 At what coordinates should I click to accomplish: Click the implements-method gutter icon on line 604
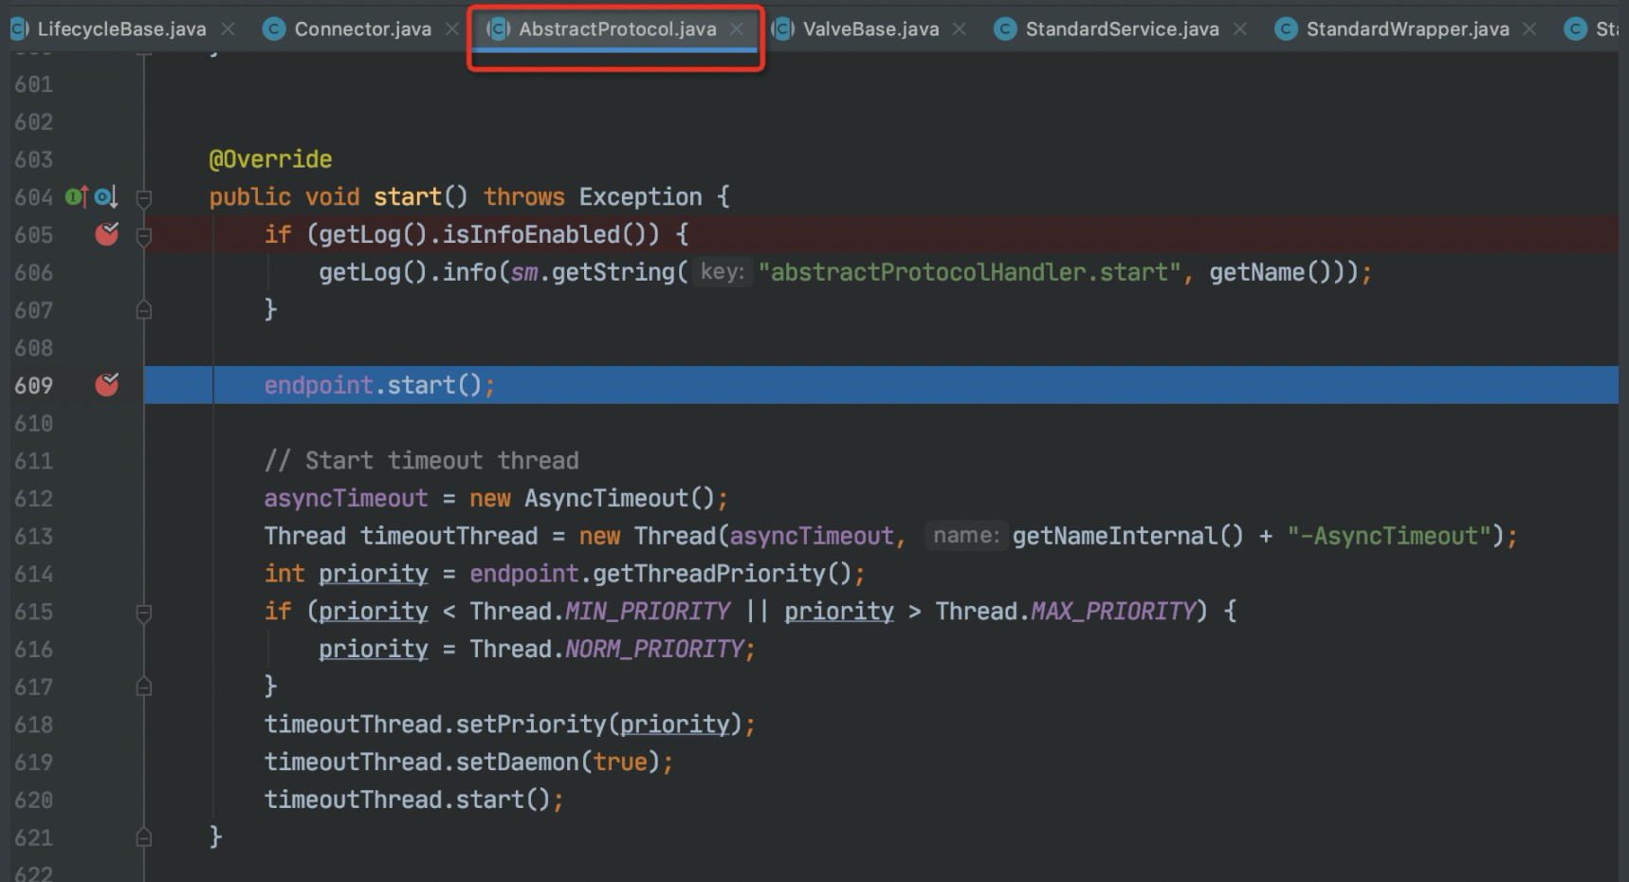point(77,196)
